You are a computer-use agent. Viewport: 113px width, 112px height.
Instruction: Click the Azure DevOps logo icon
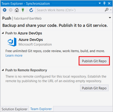(x=12, y=42)
